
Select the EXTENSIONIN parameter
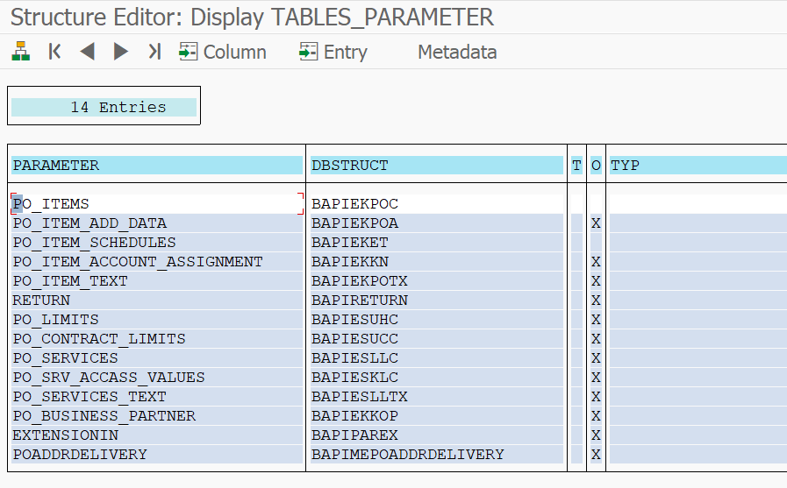coord(157,435)
